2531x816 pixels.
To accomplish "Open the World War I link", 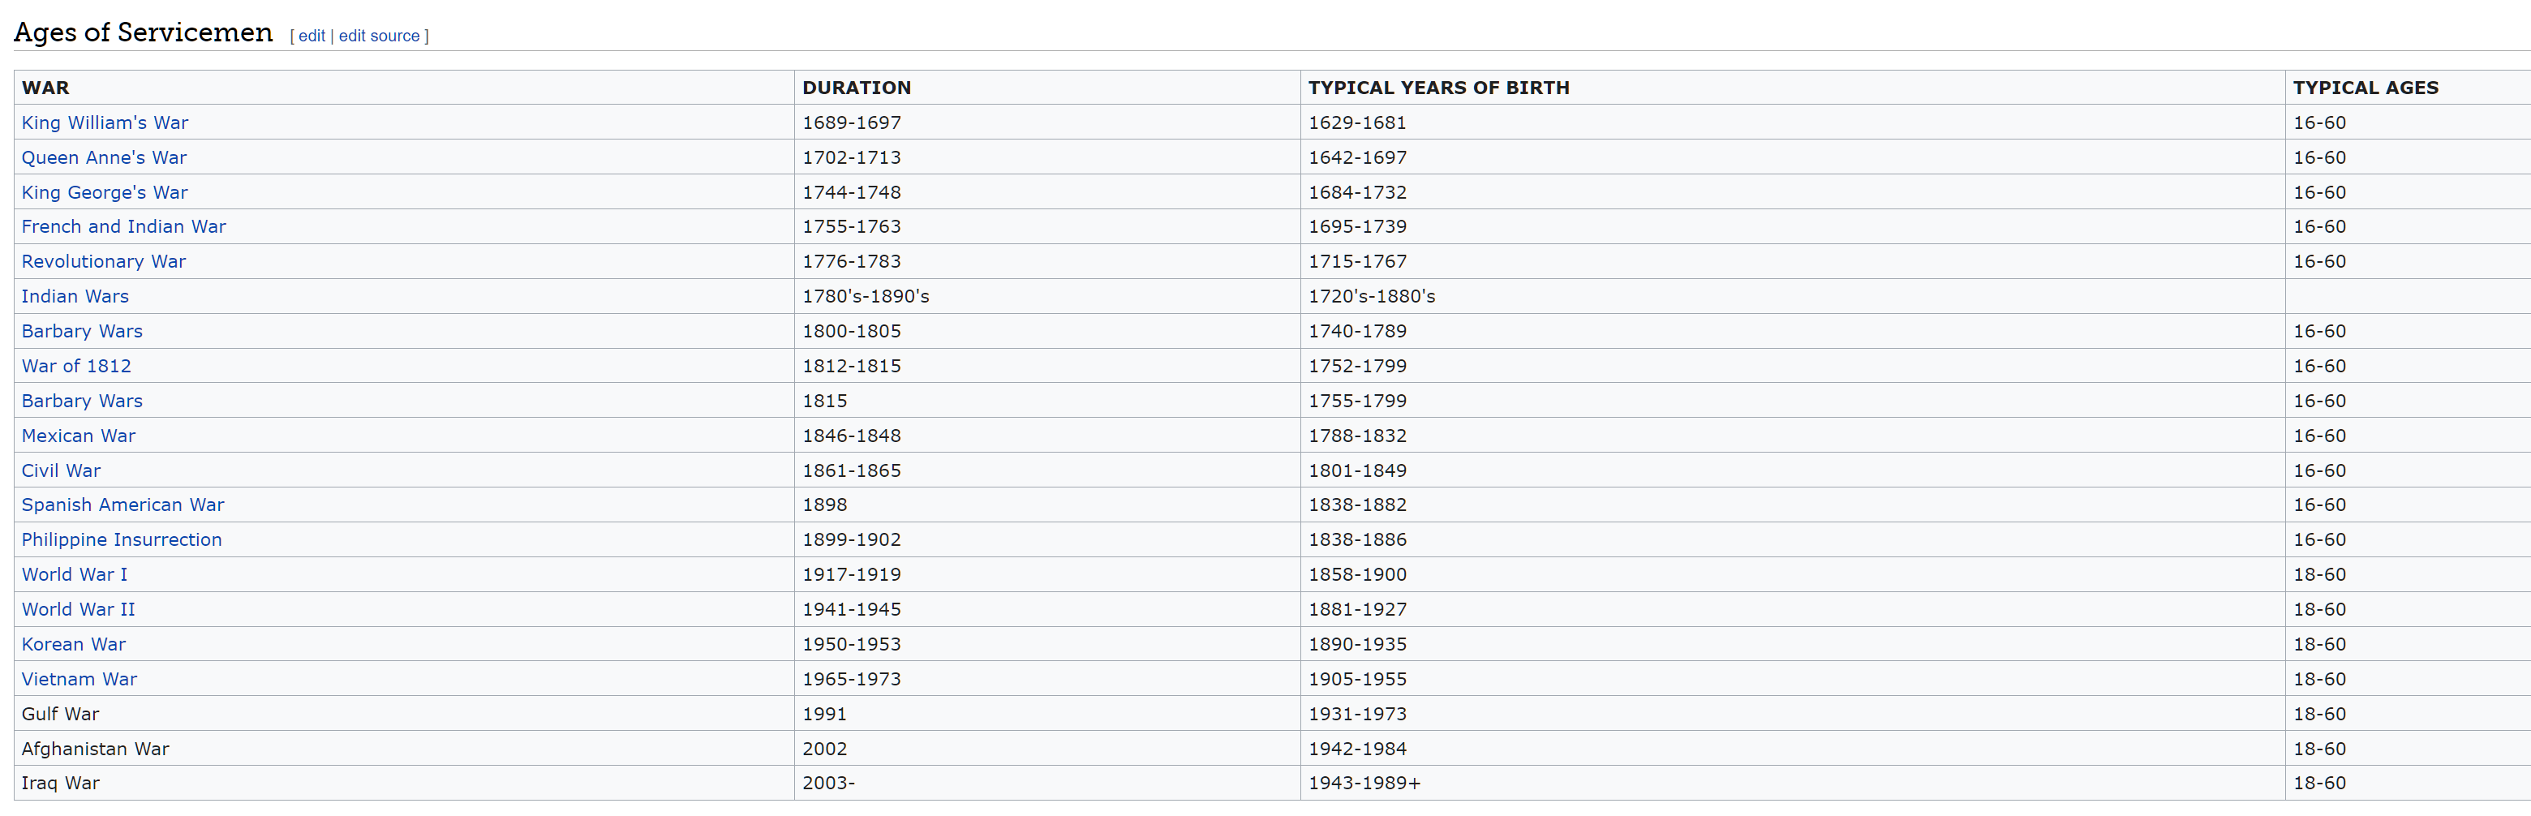I will [75, 574].
